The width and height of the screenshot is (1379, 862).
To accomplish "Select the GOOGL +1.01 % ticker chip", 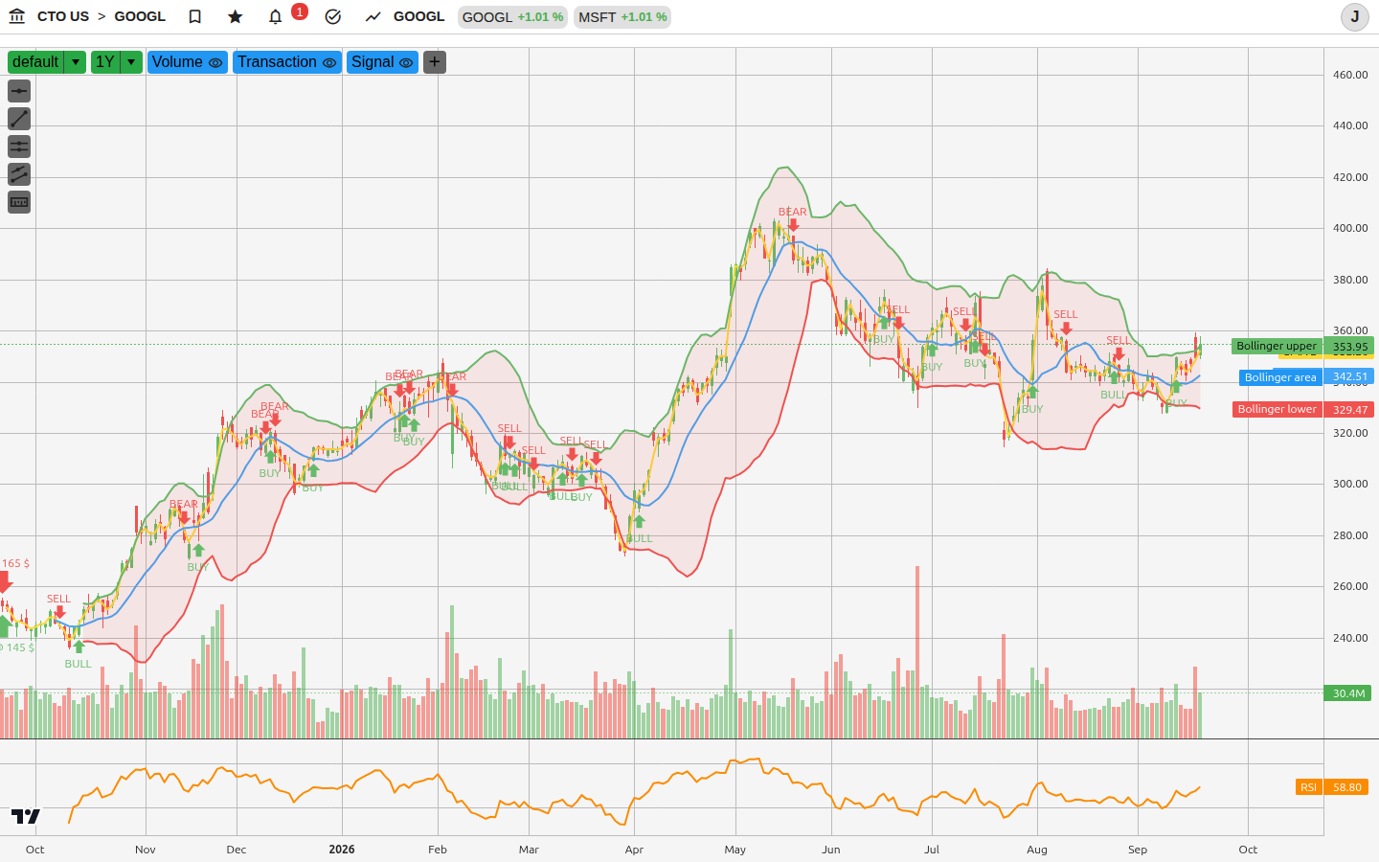I will tap(512, 17).
